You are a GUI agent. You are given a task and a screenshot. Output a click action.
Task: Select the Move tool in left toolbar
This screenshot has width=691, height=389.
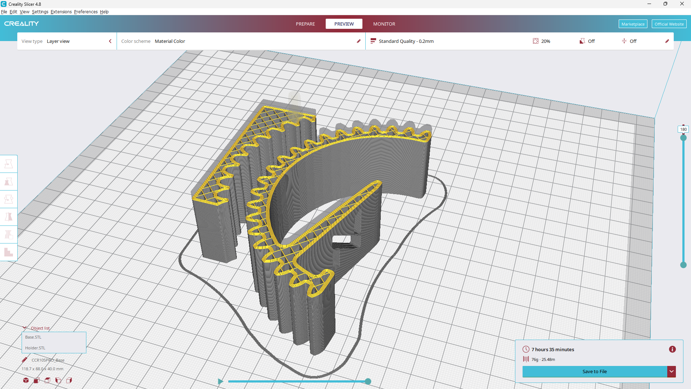tap(9, 164)
